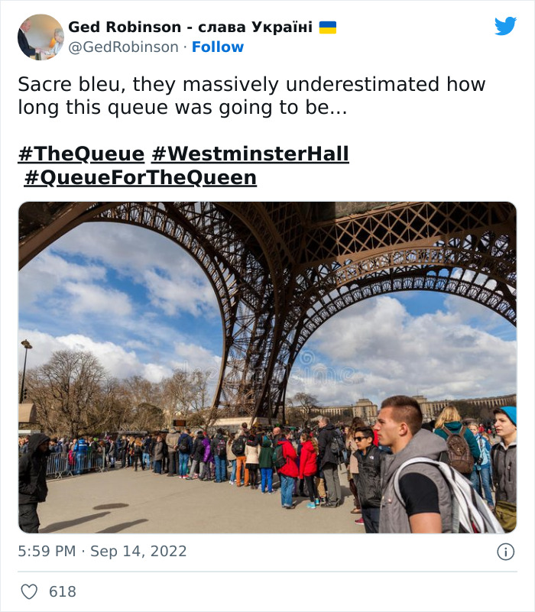
Task: Click the Sep 14, 2022 date
Action: (x=138, y=551)
